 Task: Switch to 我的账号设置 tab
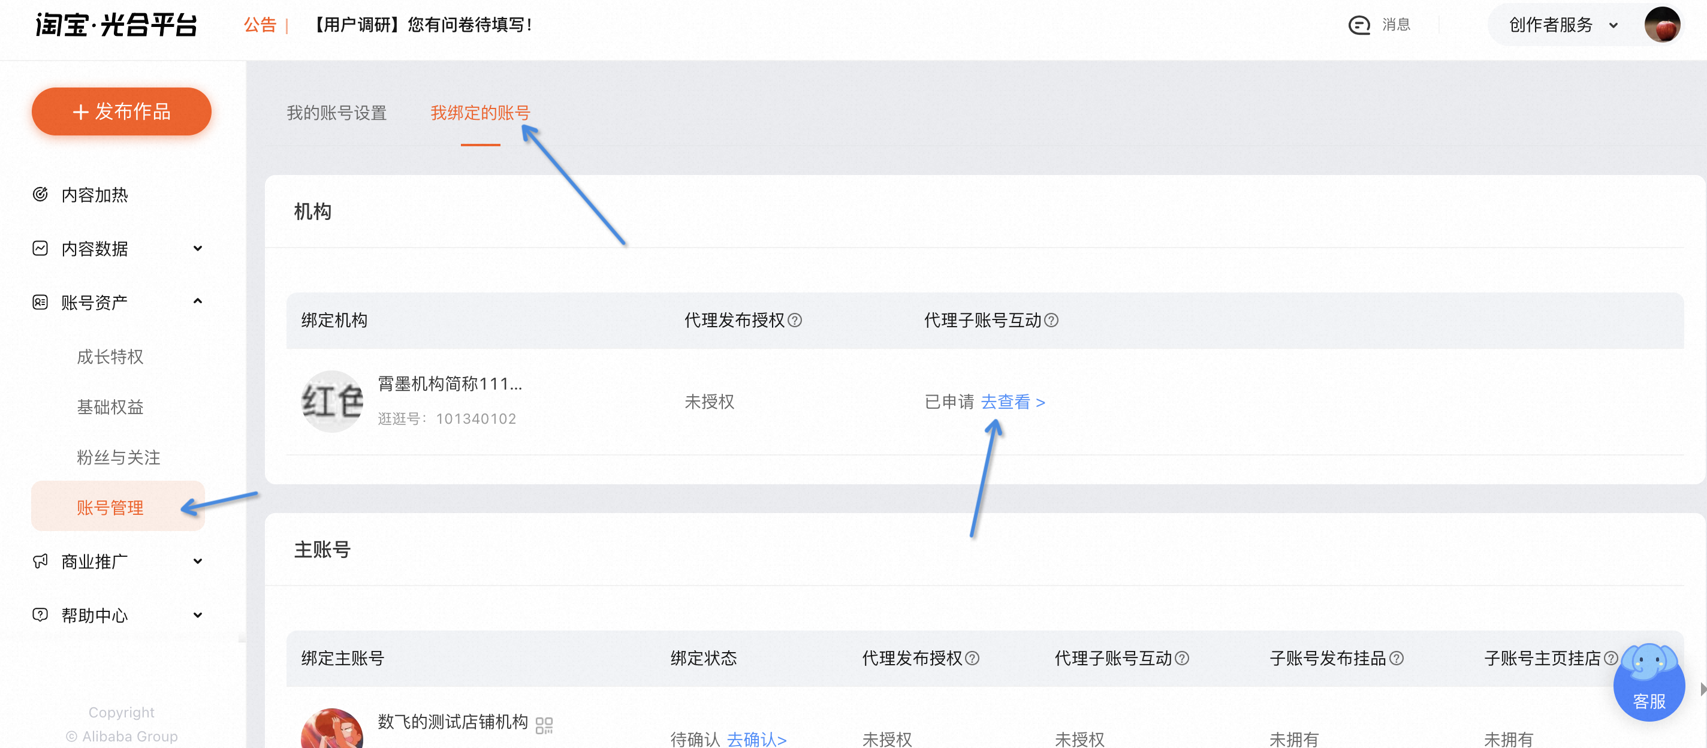tap(337, 113)
